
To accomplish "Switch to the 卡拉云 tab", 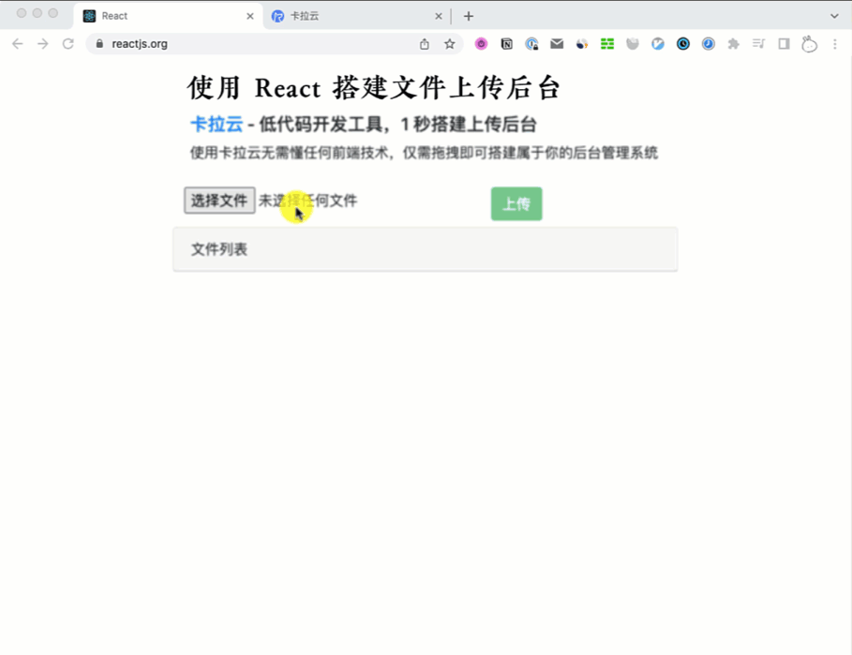I will 357,16.
